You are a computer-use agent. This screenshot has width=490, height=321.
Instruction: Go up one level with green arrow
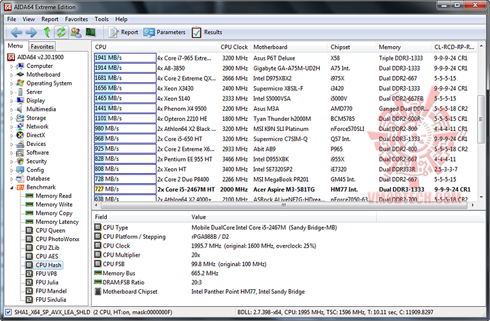coord(47,33)
